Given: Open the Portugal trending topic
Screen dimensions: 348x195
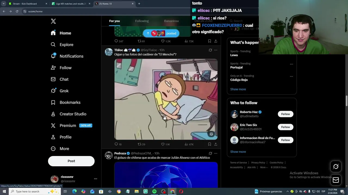Looking at the screenshot, I should (x=236, y=67).
